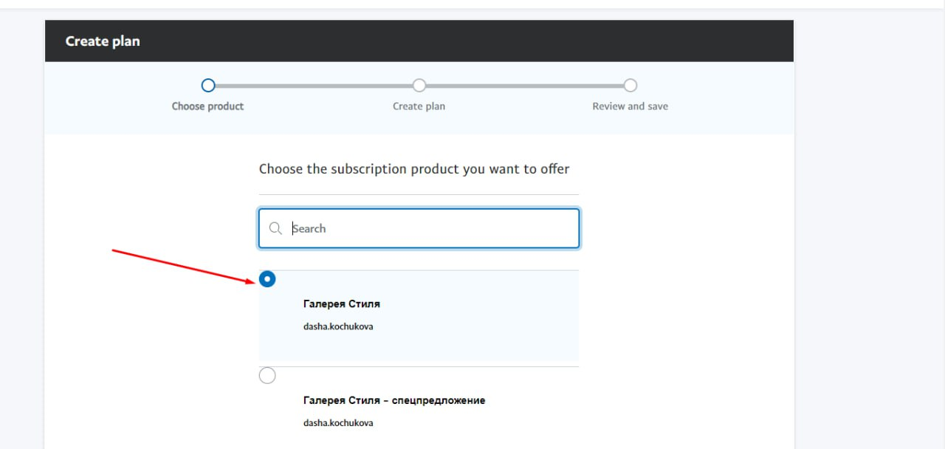Click progress bar between Choose product and Create plan
This screenshot has height=449, width=945.
click(x=314, y=86)
